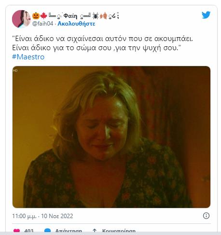Open the tweet's embedded image of crying woman
This screenshot has height=235, width=221.
click(111, 137)
